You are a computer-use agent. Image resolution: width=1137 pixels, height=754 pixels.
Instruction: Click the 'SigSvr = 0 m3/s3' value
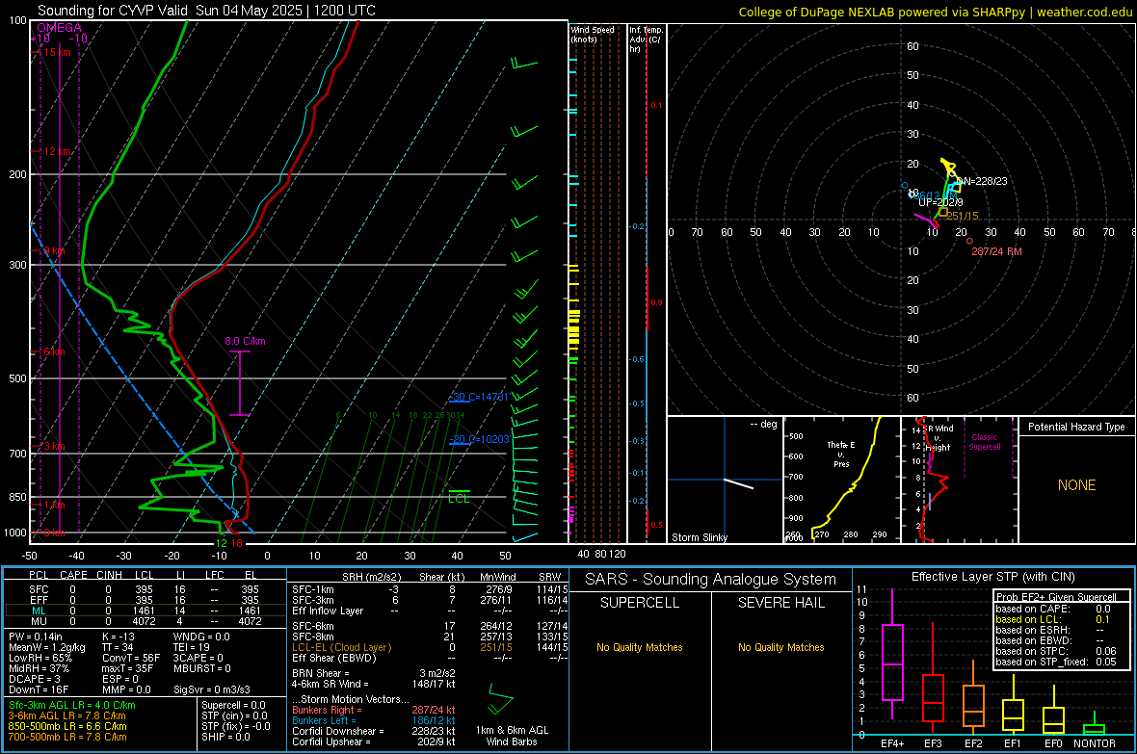(212, 690)
